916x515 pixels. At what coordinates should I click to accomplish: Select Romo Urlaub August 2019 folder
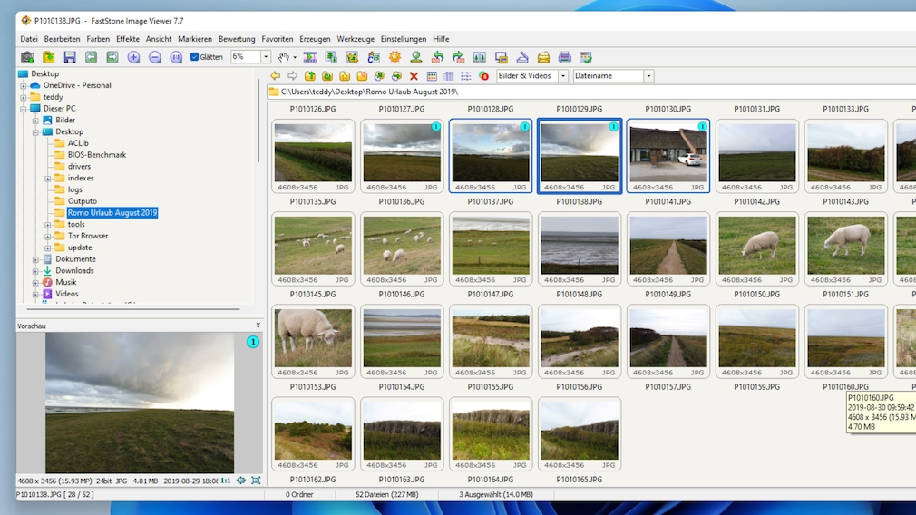112,212
